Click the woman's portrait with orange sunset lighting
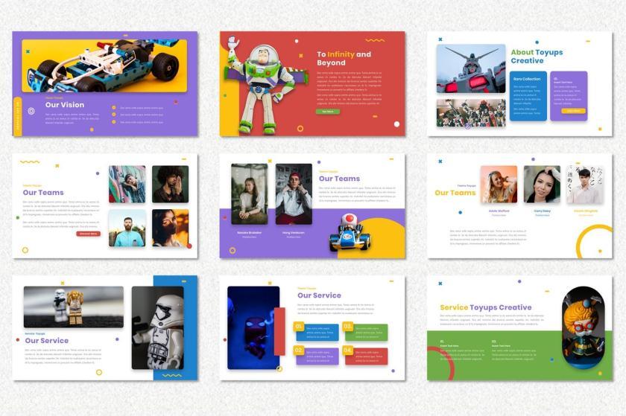The height and width of the screenshot is (416, 626). 170,228
